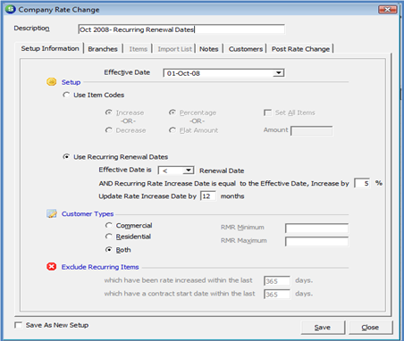Switch to the Branches tab
This screenshot has height=341, width=404.
coord(103,49)
